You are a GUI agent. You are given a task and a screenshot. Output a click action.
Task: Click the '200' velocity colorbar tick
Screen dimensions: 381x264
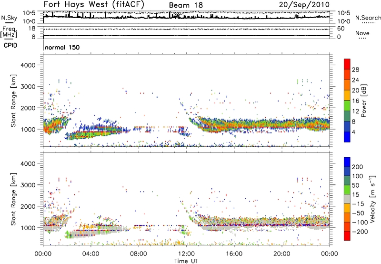pyautogui.click(x=358, y=167)
